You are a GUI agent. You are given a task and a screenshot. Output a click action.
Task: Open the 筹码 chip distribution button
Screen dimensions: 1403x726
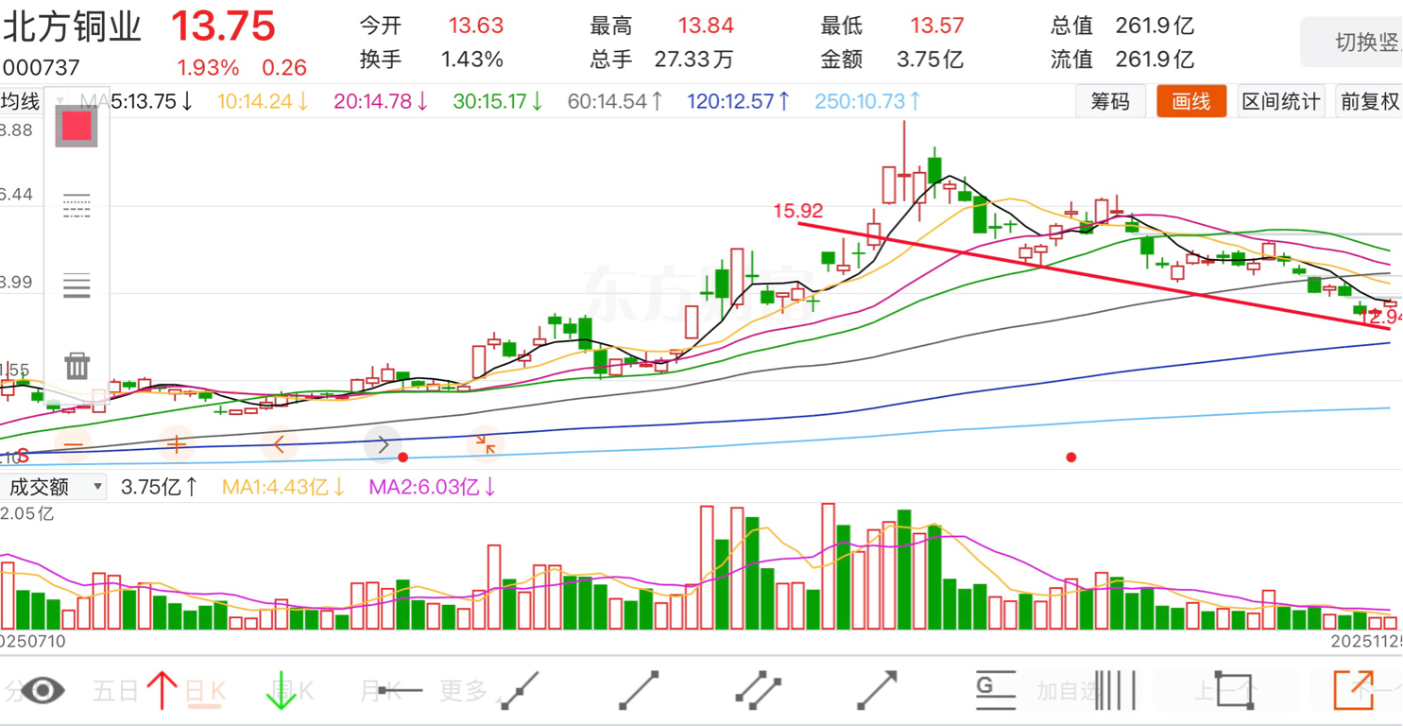1110,101
